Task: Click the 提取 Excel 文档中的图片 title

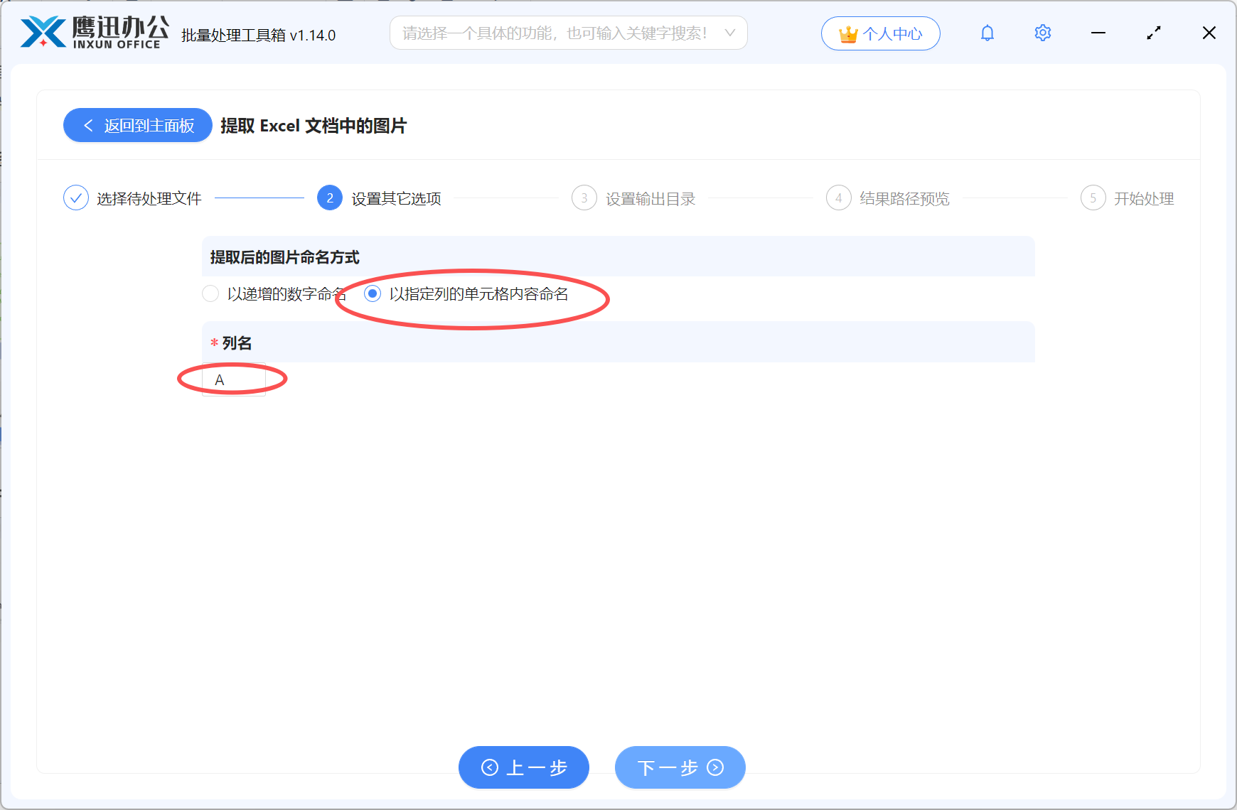Action: [x=313, y=126]
